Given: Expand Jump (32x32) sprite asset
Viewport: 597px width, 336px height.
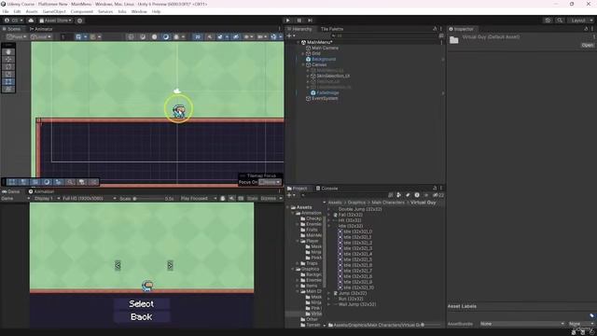Looking at the screenshot, I should pos(329,293).
